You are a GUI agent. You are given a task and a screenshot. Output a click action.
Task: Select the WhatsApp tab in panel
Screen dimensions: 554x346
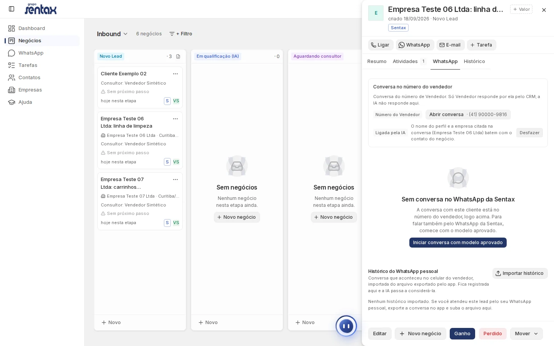[445, 62]
